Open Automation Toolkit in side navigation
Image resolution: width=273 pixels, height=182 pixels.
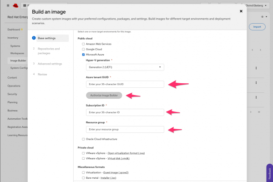point(17,119)
